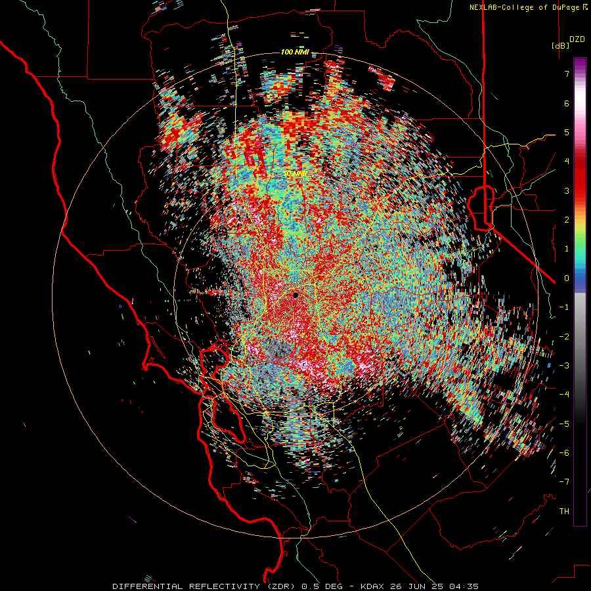Click the -7 value on the legend
591x591 pixels.
[x=564, y=482]
